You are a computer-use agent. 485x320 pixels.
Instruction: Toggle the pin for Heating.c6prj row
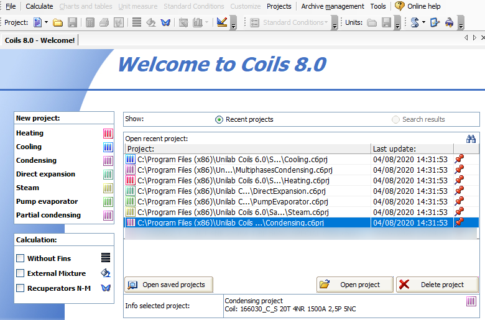pyautogui.click(x=460, y=180)
